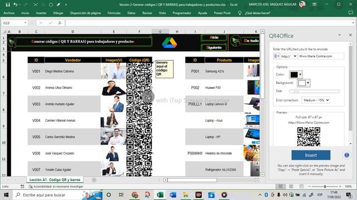Select all cells corner button

pyautogui.click(x=4, y=32)
